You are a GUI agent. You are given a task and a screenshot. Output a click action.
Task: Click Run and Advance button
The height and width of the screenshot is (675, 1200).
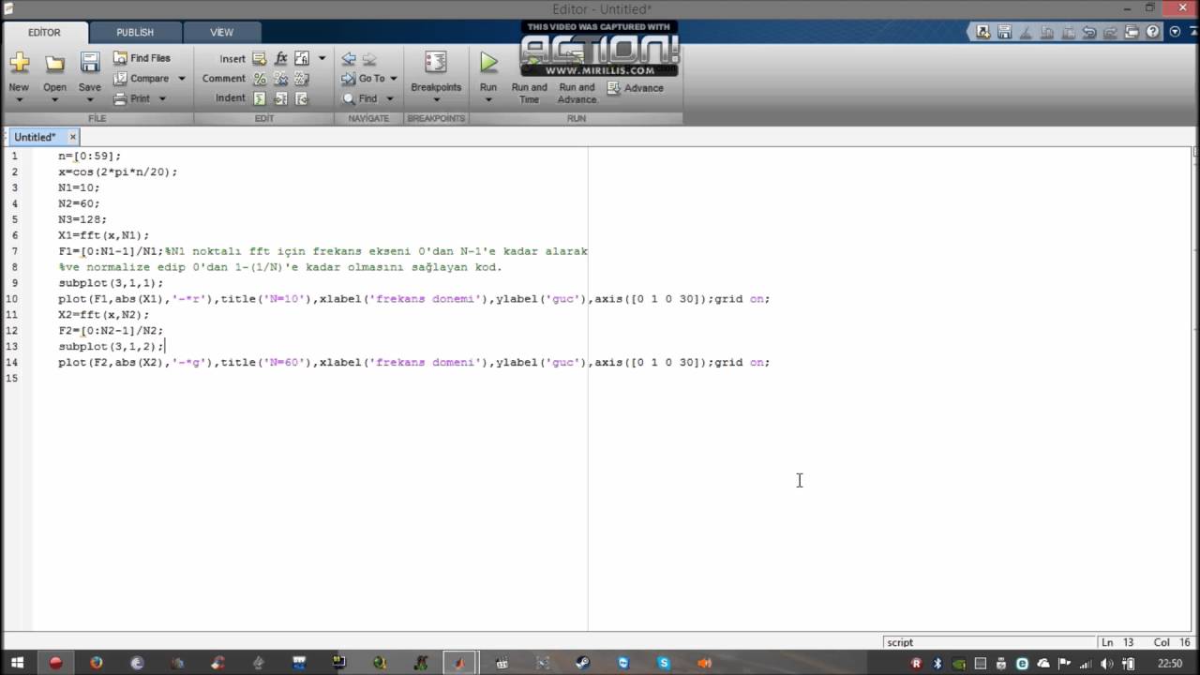(x=577, y=77)
